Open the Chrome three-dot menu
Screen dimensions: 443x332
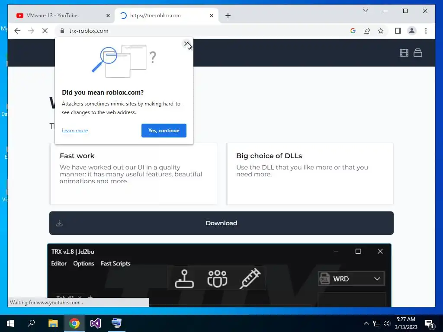pos(426,31)
